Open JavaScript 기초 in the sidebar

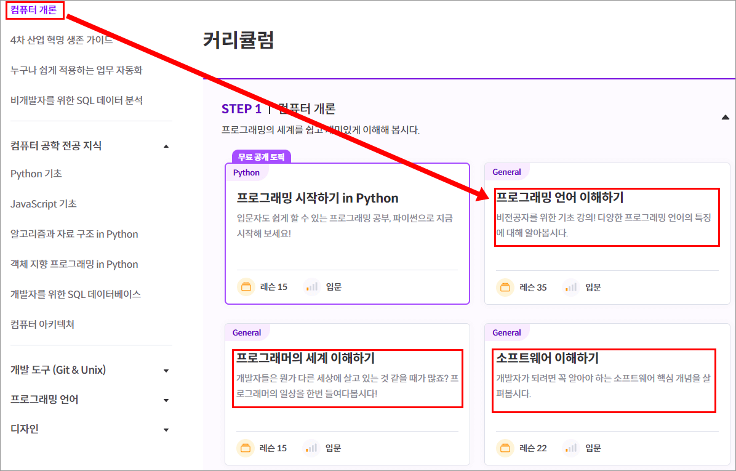pos(44,204)
